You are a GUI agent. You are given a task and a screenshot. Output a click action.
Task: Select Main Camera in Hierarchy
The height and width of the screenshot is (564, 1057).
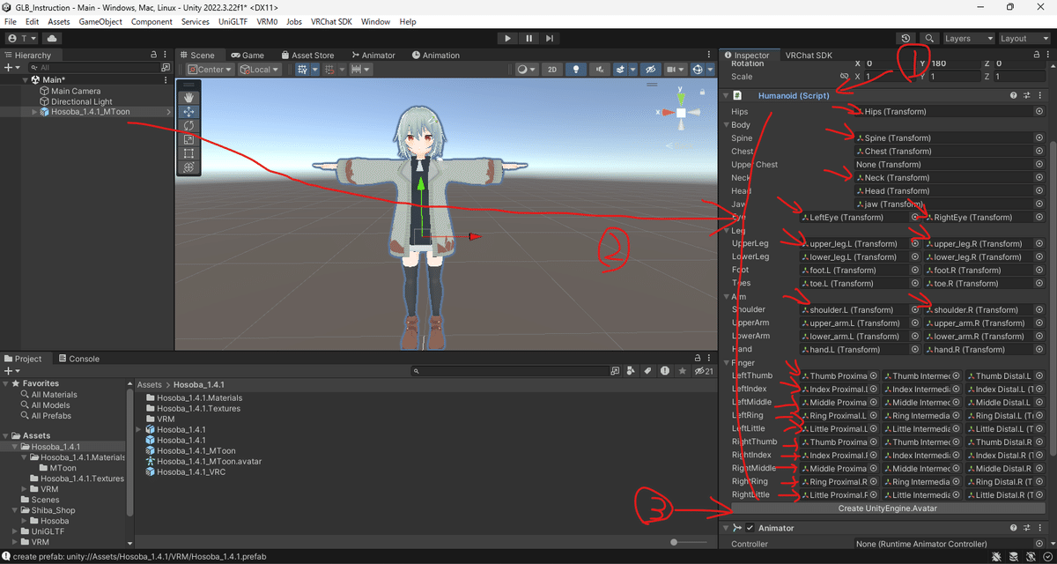[76, 91]
